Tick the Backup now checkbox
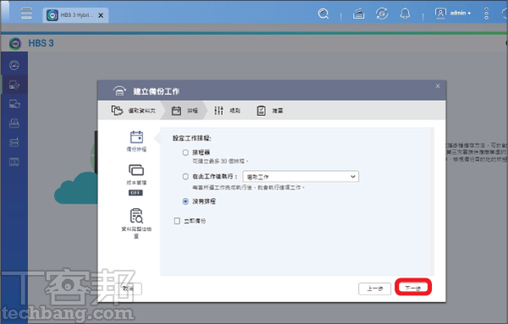Viewport: 508px width, 324px height. 177,221
